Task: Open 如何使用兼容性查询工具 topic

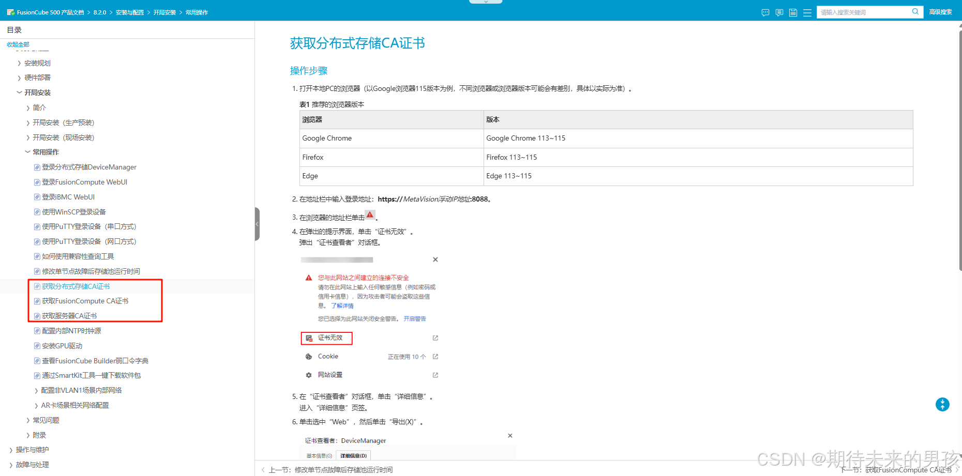Action: tap(78, 256)
